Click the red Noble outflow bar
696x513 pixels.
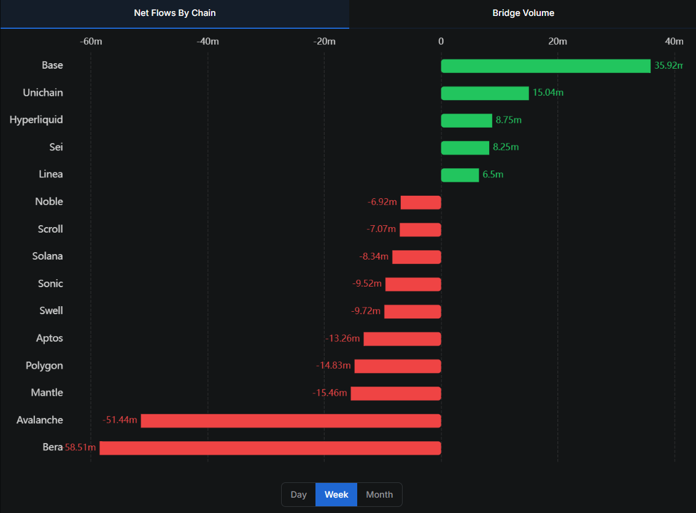coord(421,202)
